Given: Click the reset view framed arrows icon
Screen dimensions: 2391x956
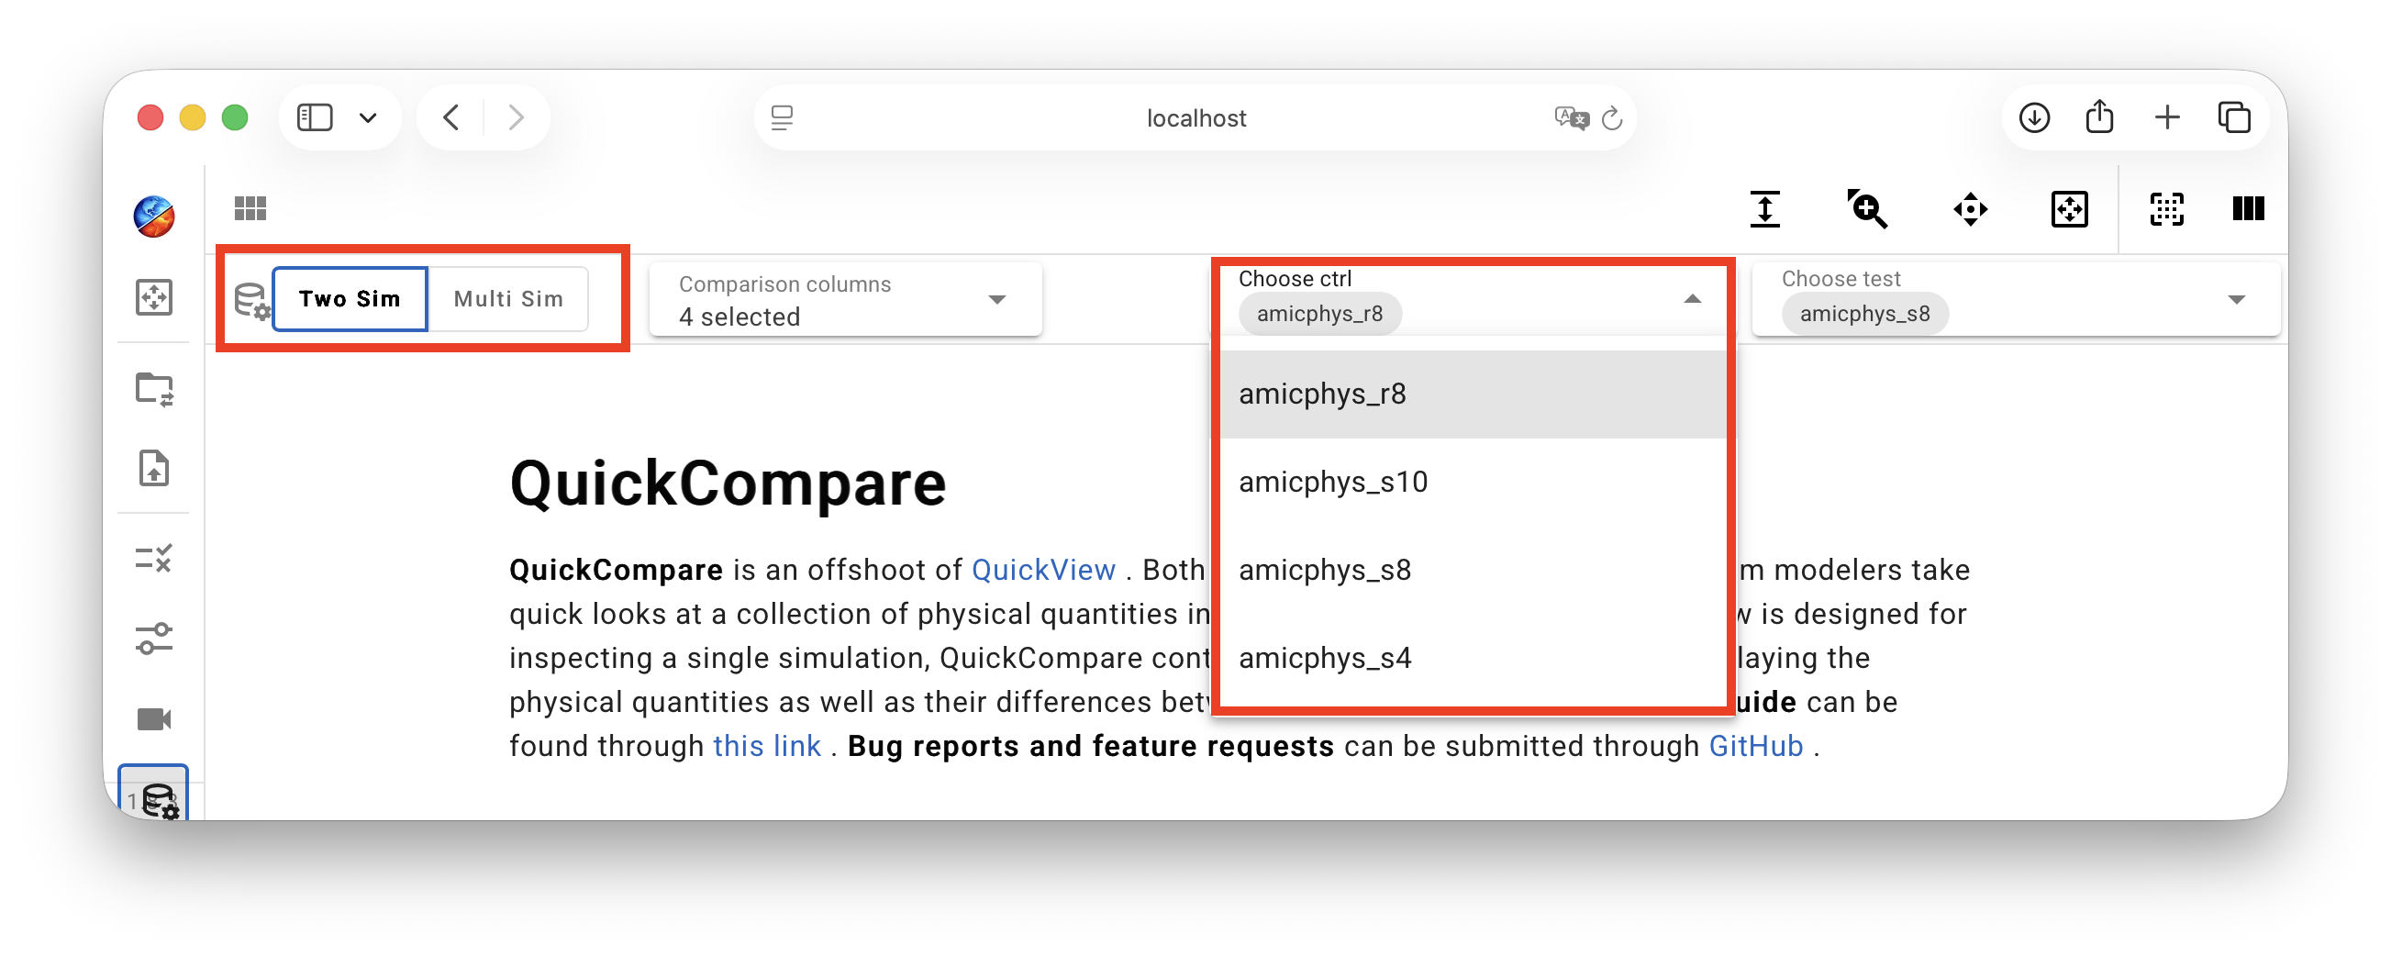Looking at the screenshot, I should (x=2070, y=209).
